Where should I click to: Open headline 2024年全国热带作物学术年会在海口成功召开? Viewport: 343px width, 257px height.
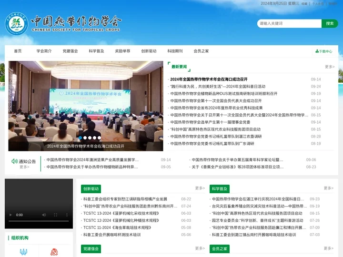pyautogui.click(x=209, y=79)
